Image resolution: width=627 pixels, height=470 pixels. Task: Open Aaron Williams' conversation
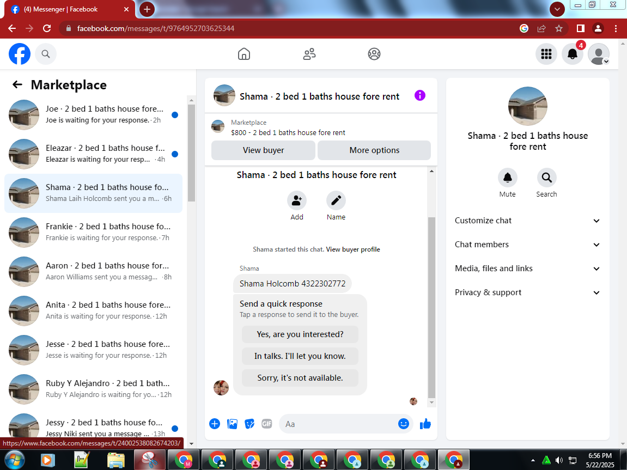point(93,271)
